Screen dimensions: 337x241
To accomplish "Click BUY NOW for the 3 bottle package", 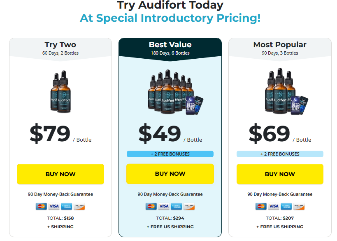I will (280, 174).
